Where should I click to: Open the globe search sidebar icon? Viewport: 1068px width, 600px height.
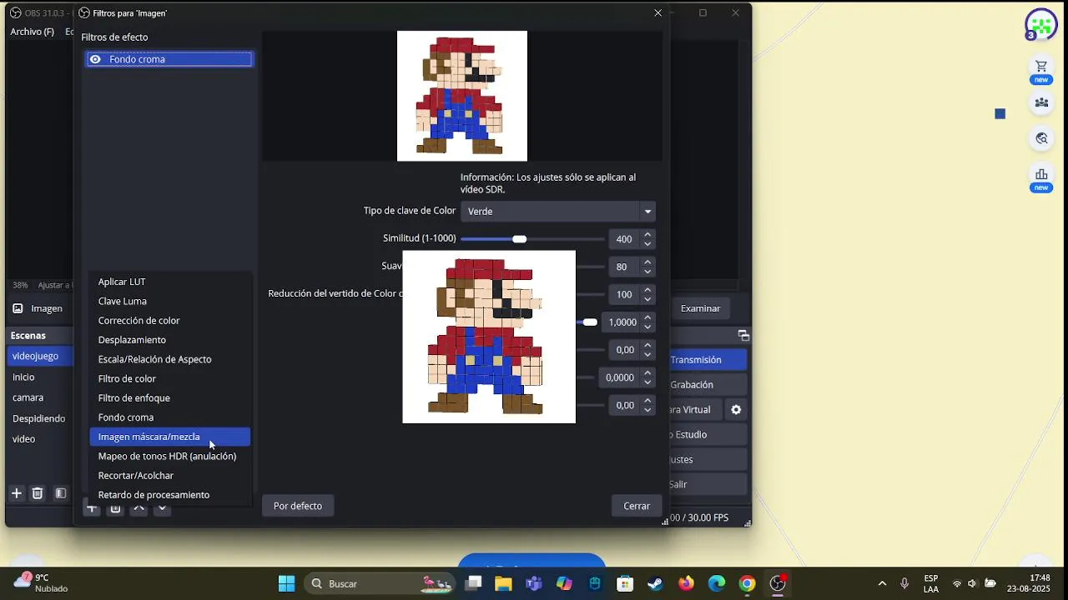coord(1041,138)
